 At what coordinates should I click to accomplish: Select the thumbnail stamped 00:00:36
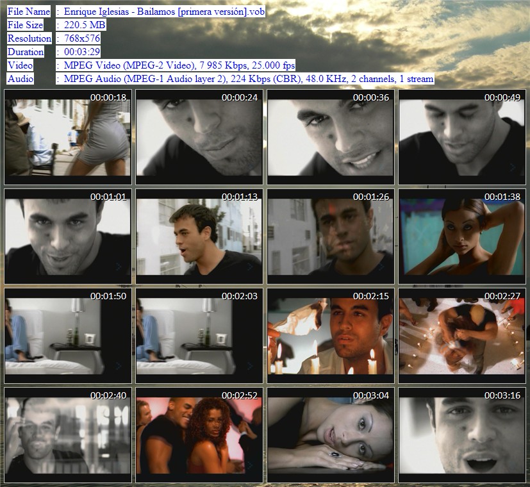click(x=331, y=137)
